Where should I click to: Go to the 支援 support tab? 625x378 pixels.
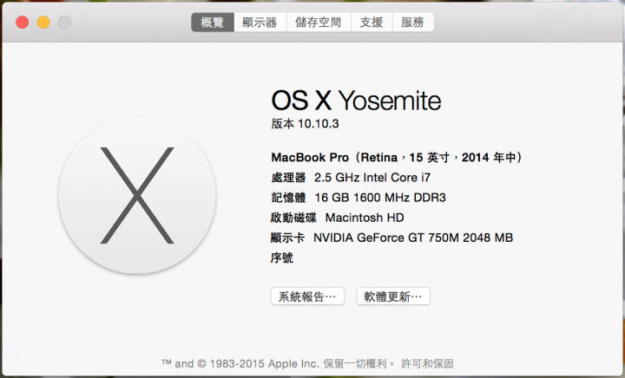point(372,23)
